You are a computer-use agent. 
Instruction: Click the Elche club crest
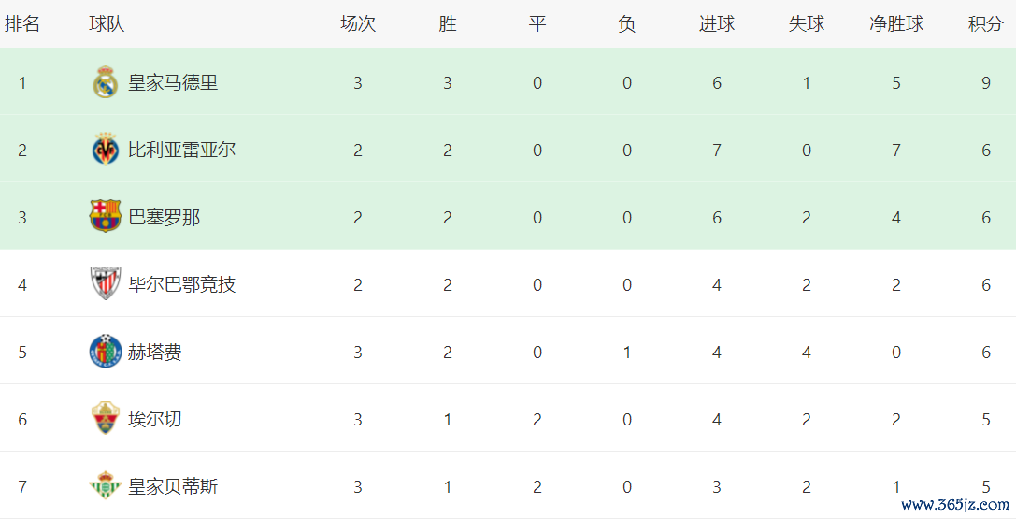[x=105, y=419]
